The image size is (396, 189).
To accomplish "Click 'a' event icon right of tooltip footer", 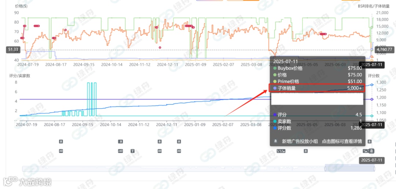I will [370, 142].
